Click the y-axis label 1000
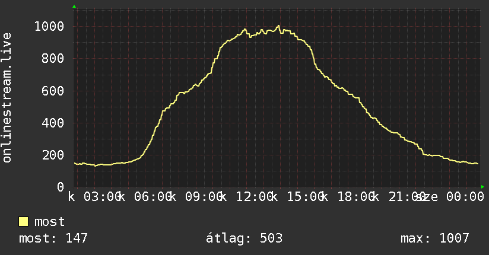Image resolution: width=489 pixels, height=255 pixels. 49,26
